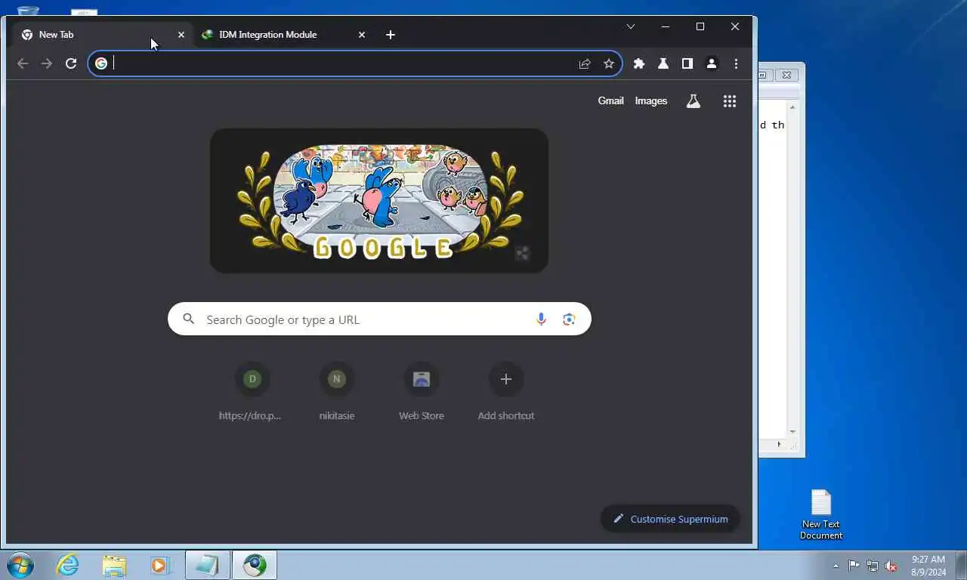Click the Google doodle image
Viewport: 967px width, 580px height.
pyautogui.click(x=379, y=201)
